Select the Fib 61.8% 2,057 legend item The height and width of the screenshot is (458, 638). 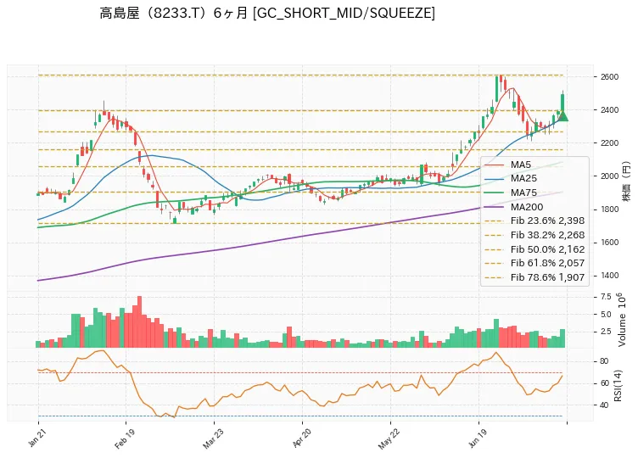(535, 263)
